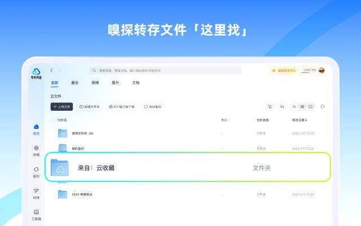Viewport: 361px width, 226px height.
Task: Open the BT/磁力链下载 button
Action: pyautogui.click(x=122, y=107)
